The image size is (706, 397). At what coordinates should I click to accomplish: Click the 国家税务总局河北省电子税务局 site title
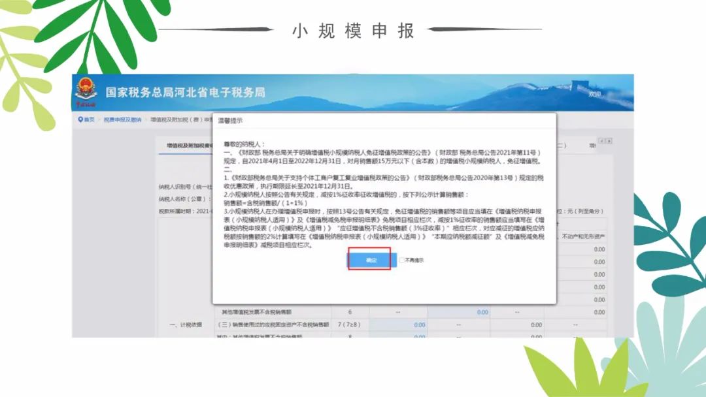click(x=186, y=93)
